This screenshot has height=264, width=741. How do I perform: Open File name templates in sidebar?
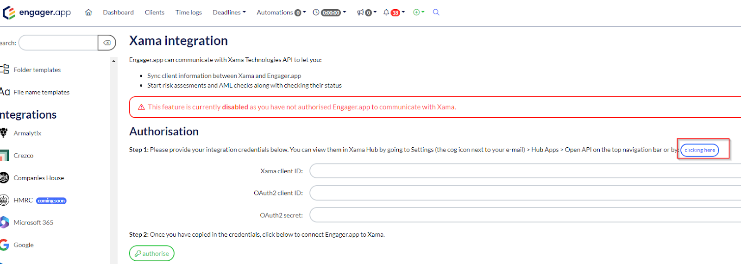point(42,92)
